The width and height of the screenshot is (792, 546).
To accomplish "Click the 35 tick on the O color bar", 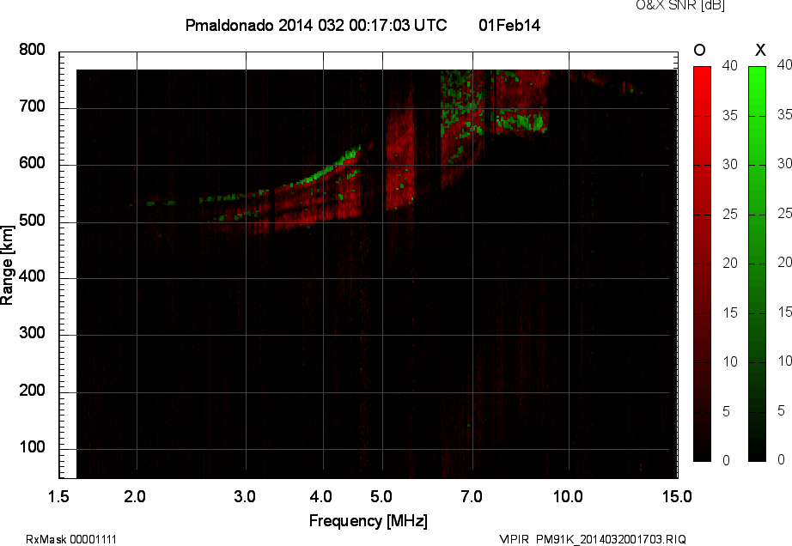I will [730, 116].
